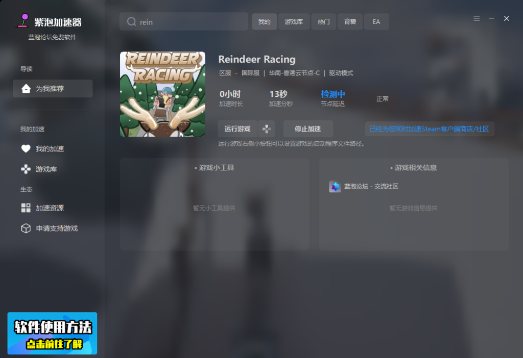The width and height of the screenshot is (523, 358).
Task: Click the 检测中 node latency value
Action: pyautogui.click(x=333, y=94)
